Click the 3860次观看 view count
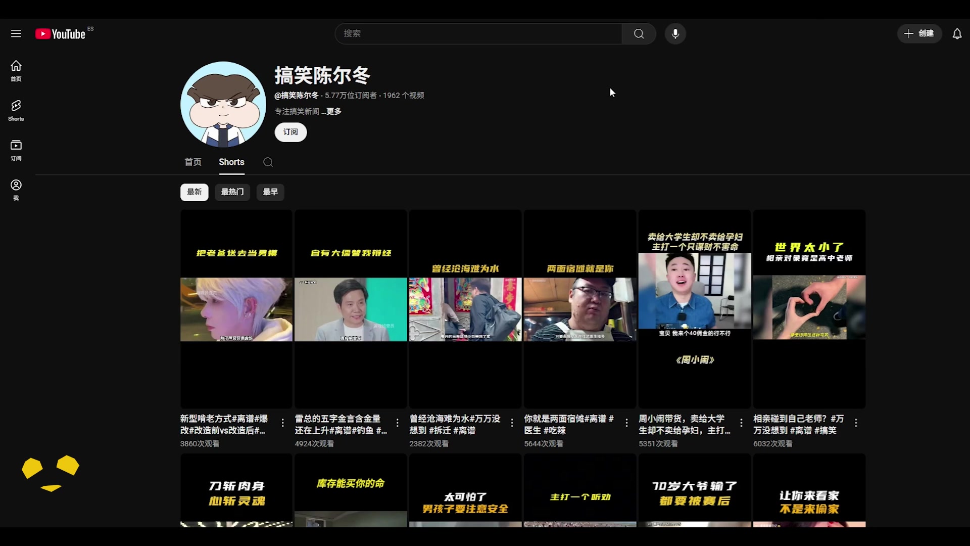970x546 pixels. tap(200, 444)
